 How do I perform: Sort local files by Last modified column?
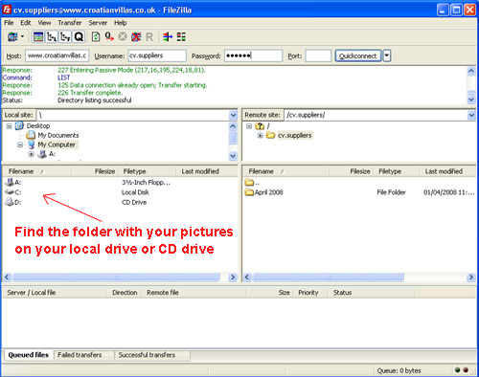pos(207,171)
